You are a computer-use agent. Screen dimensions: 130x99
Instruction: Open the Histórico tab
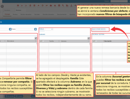point(72,14)
